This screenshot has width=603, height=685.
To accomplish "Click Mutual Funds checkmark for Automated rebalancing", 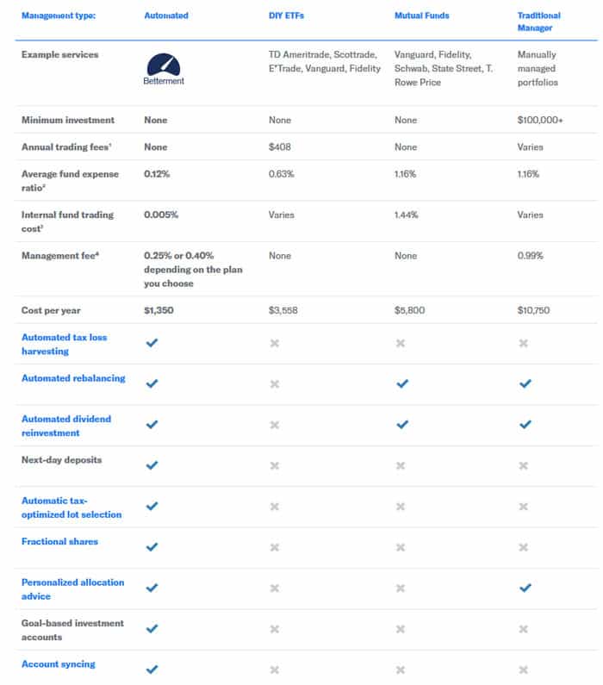I will click(x=401, y=383).
